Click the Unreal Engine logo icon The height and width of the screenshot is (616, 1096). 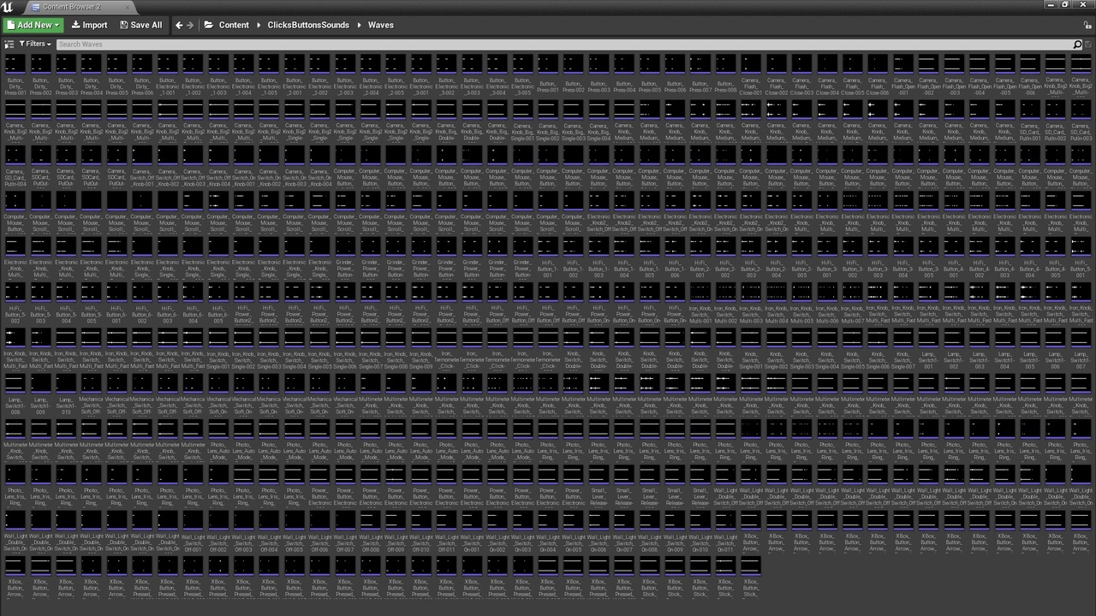[x=8, y=7]
